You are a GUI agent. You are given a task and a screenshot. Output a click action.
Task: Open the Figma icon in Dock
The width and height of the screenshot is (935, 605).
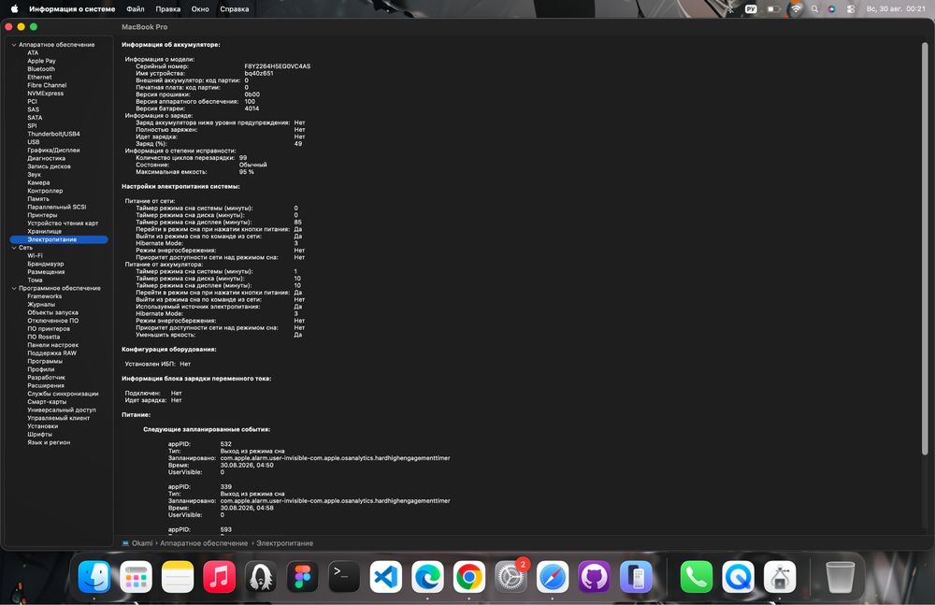(x=302, y=577)
